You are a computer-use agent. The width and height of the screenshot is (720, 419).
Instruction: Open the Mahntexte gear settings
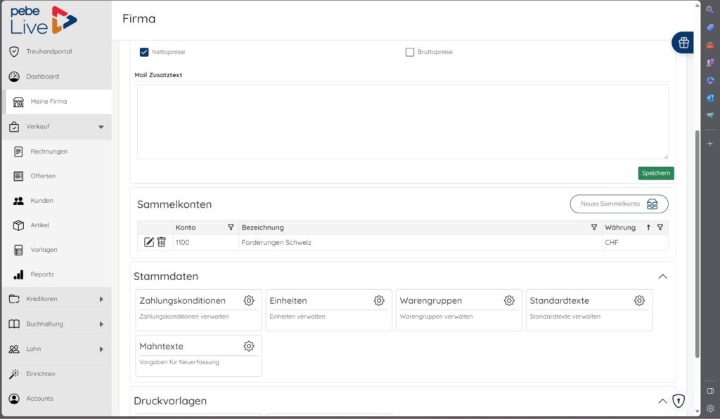tap(248, 346)
